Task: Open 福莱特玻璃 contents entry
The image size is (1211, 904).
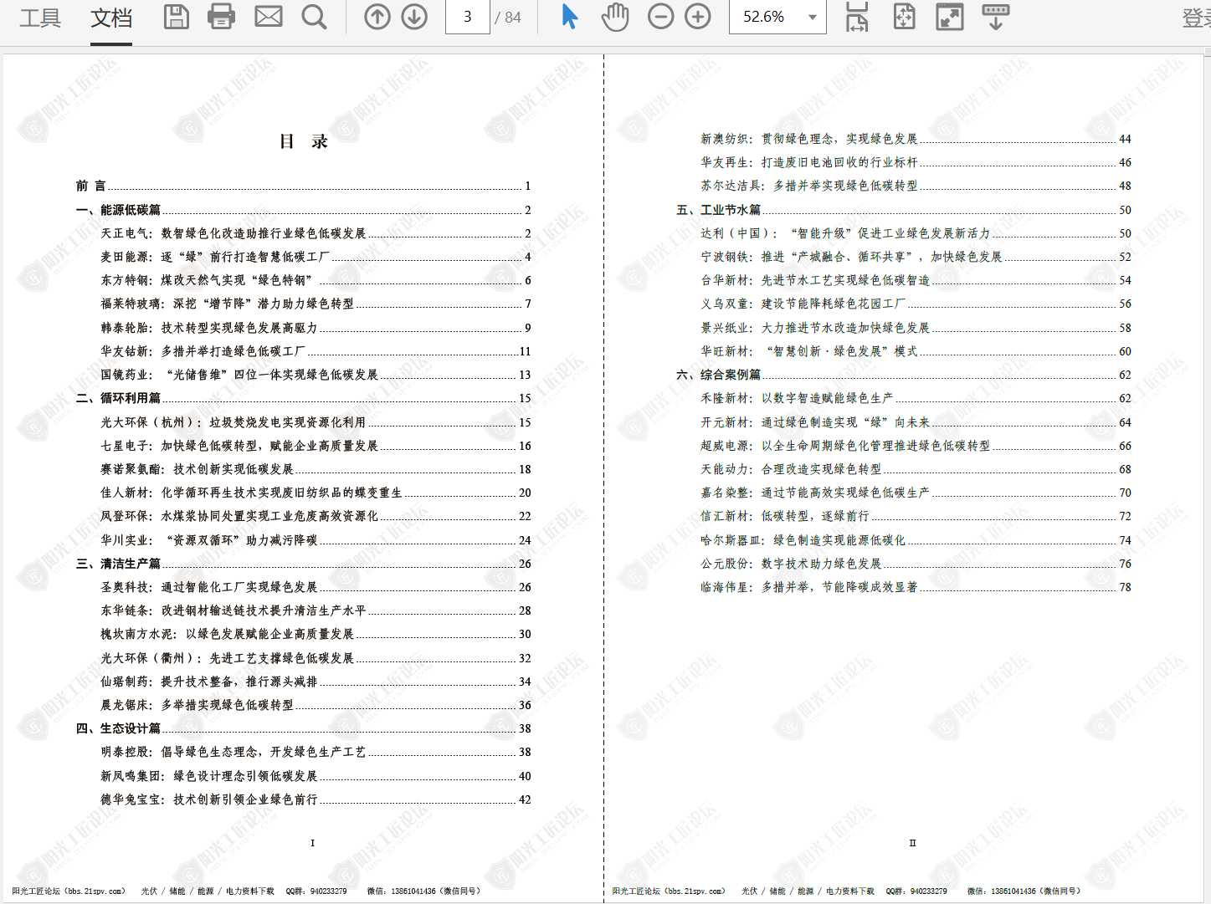Action: click(316, 304)
